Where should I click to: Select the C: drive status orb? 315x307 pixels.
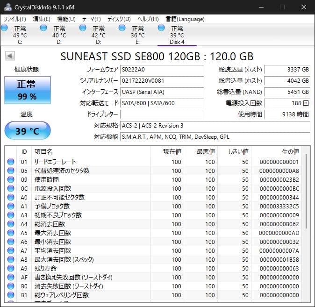5,29
